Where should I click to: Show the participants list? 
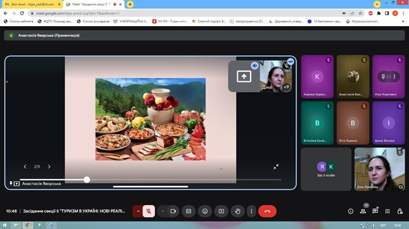[x=363, y=211]
